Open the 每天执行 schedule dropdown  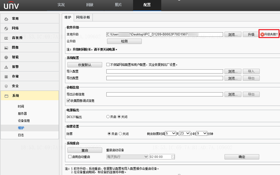pyautogui.click(x=127, y=157)
